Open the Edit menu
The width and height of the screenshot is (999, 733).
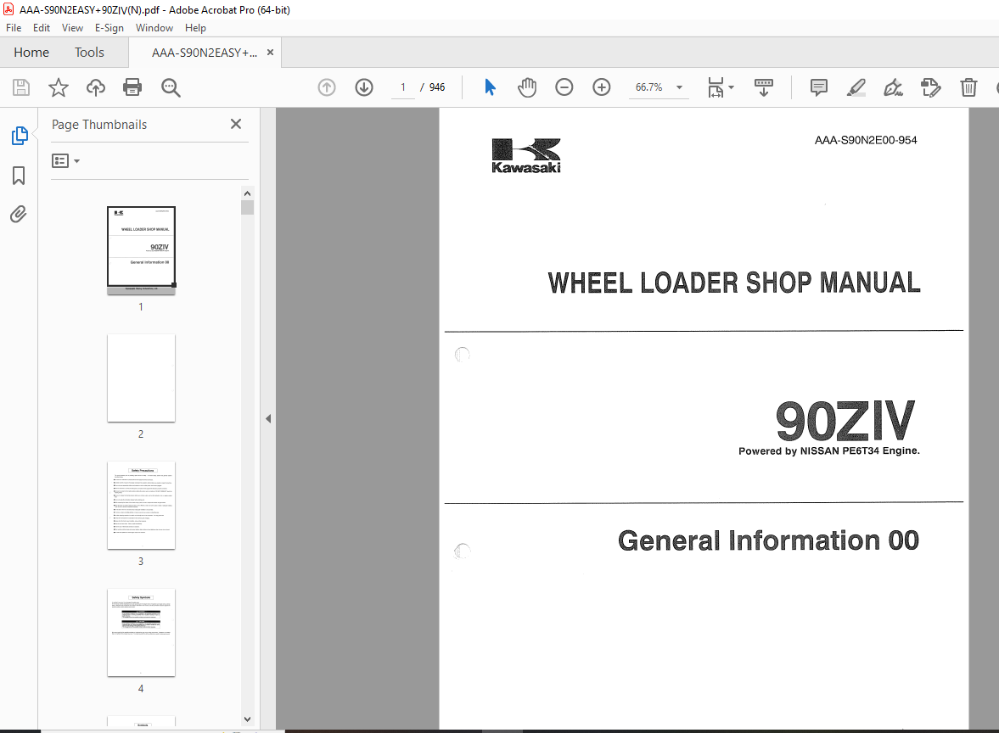[42, 28]
